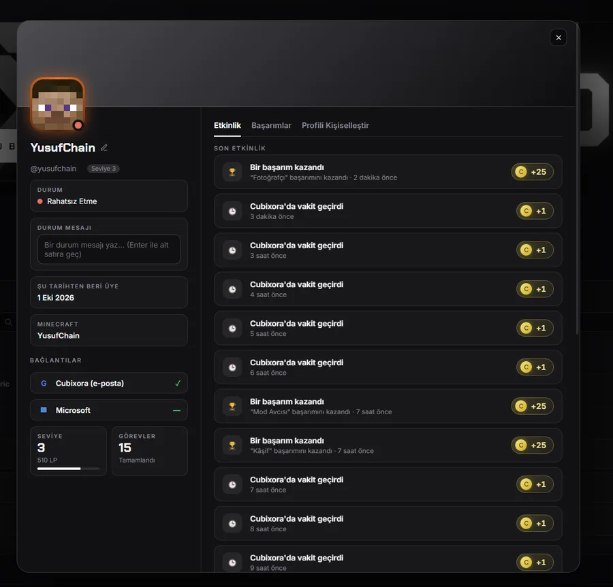
Task: Open the Durum status selector showing Rahatsız Etme
Action: 109,196
